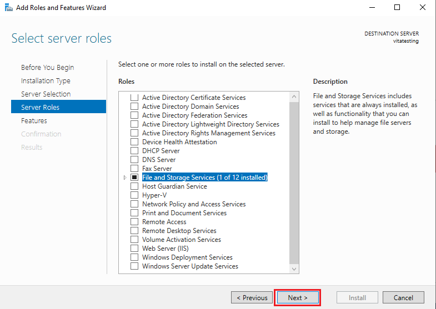Select the Hyper-V role checkbox
Viewport: 436px width, 309px height.
134,195
